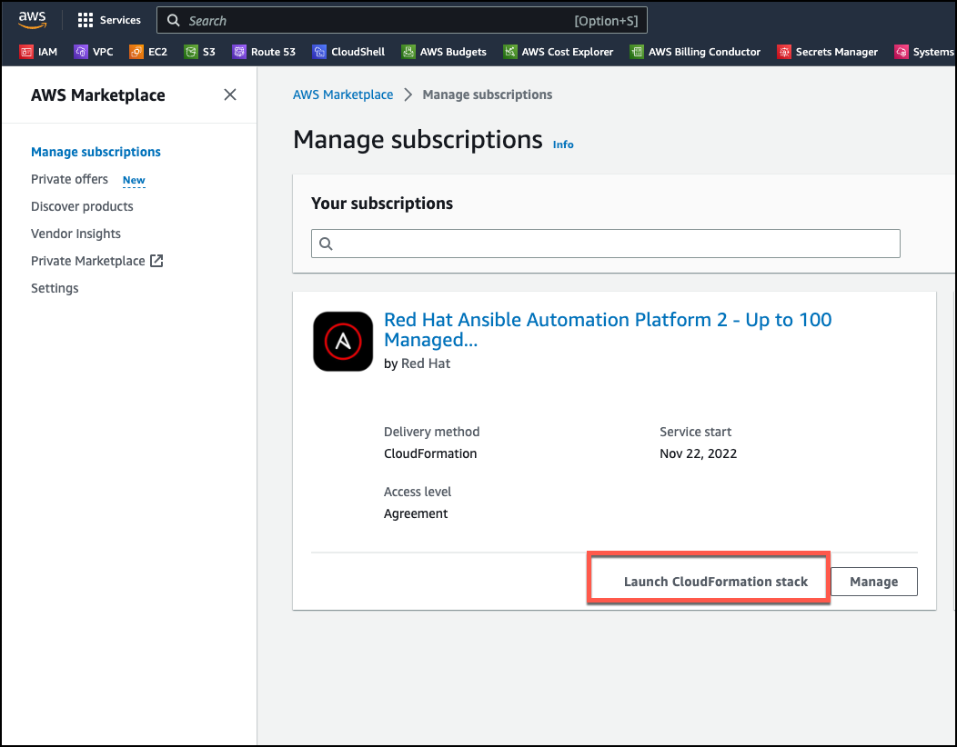Click the Manage subscriptions breadcrumb text
This screenshot has height=747, width=957.
tap(487, 95)
